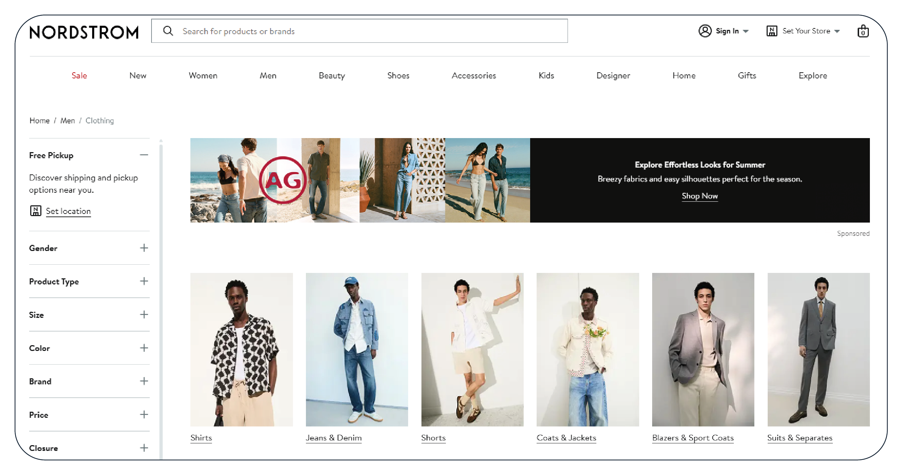
Task: Click the Shorts model thumbnail
Action: pos(473,350)
